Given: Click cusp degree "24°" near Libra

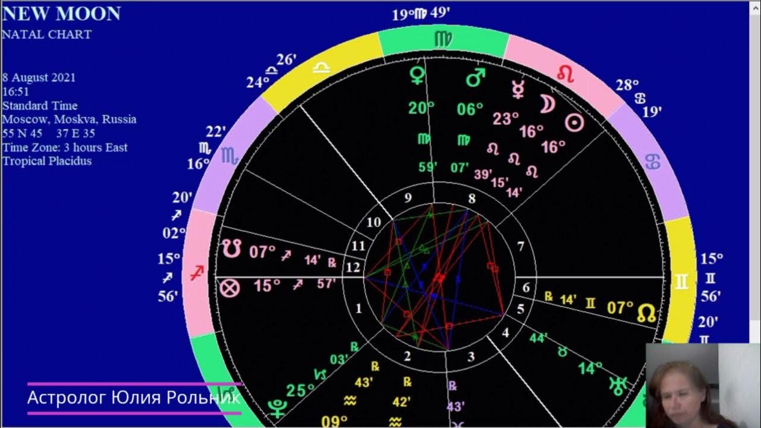Looking at the screenshot, I should [x=258, y=82].
